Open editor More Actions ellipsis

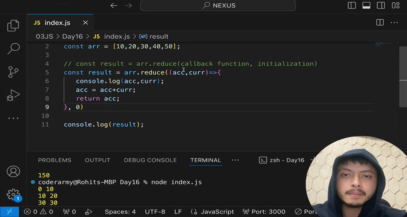(394, 23)
